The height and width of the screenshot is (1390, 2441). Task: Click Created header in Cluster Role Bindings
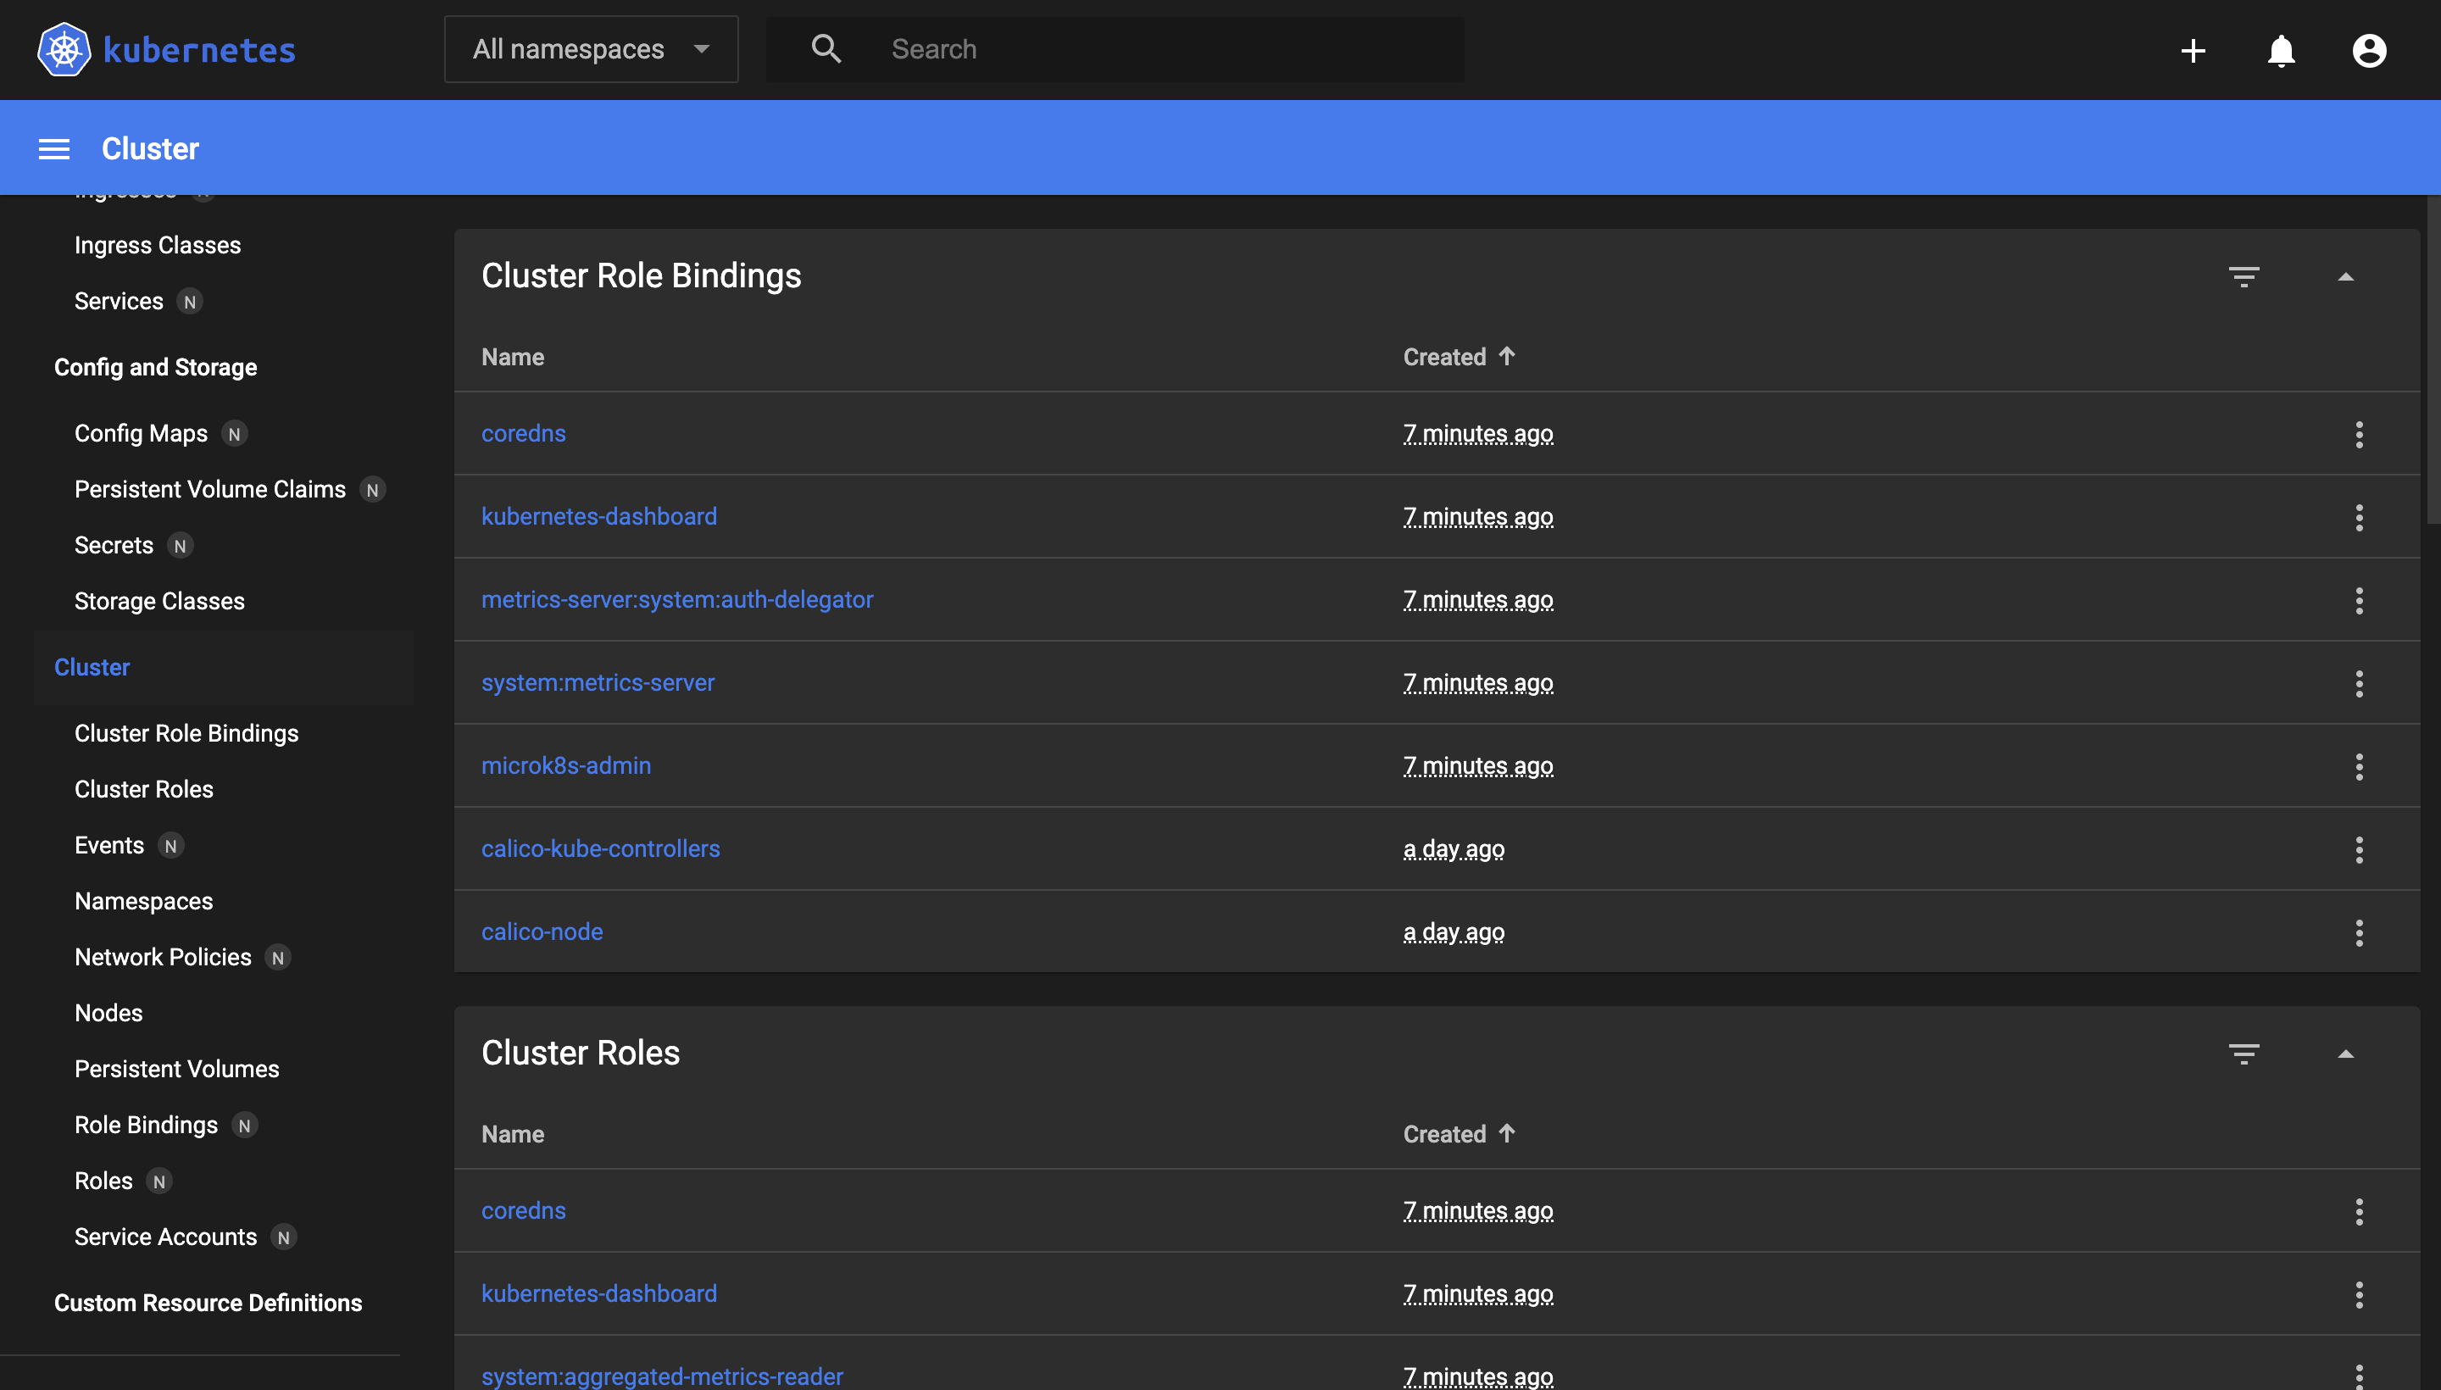(x=1444, y=357)
